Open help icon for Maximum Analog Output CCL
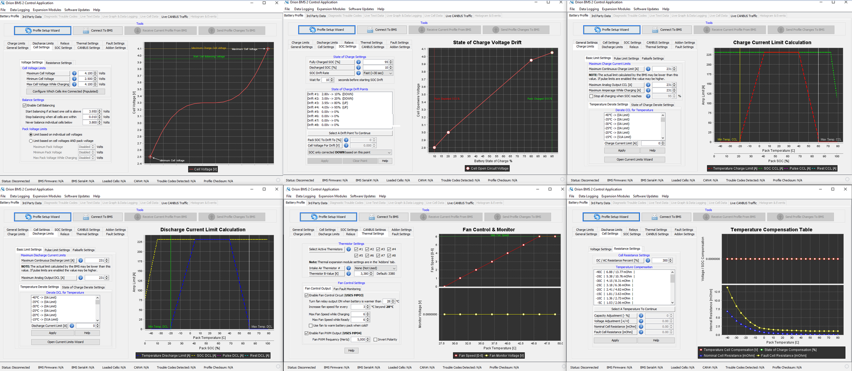The image size is (852, 371). coord(648,85)
